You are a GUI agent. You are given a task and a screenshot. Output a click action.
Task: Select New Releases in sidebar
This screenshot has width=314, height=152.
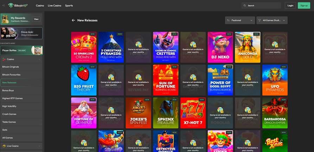pos(21,82)
